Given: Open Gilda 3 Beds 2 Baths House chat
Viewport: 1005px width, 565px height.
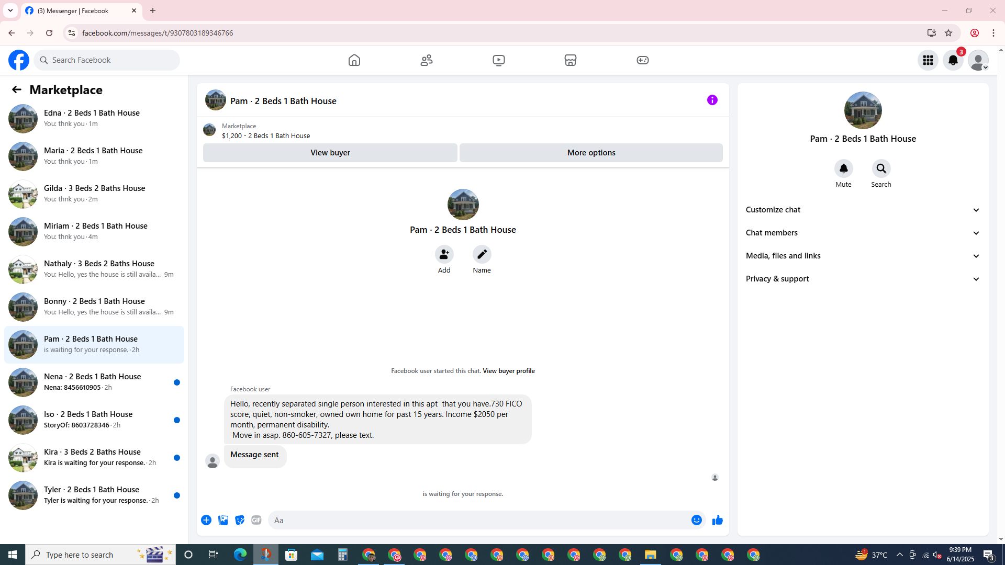Looking at the screenshot, I should (x=94, y=194).
